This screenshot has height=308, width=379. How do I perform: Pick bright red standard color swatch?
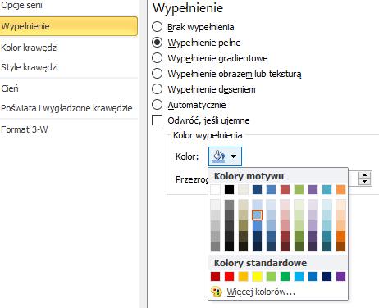click(230, 276)
